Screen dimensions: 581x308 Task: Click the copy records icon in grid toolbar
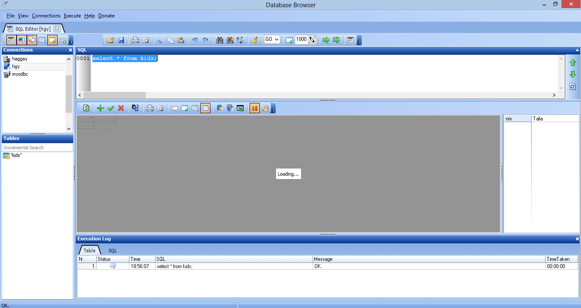pyautogui.click(x=135, y=108)
